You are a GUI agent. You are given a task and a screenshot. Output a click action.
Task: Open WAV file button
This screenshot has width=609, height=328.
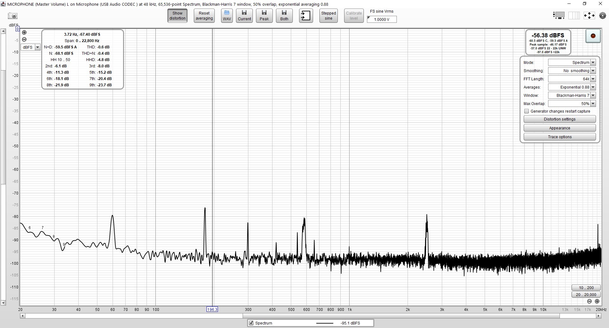[x=227, y=16]
